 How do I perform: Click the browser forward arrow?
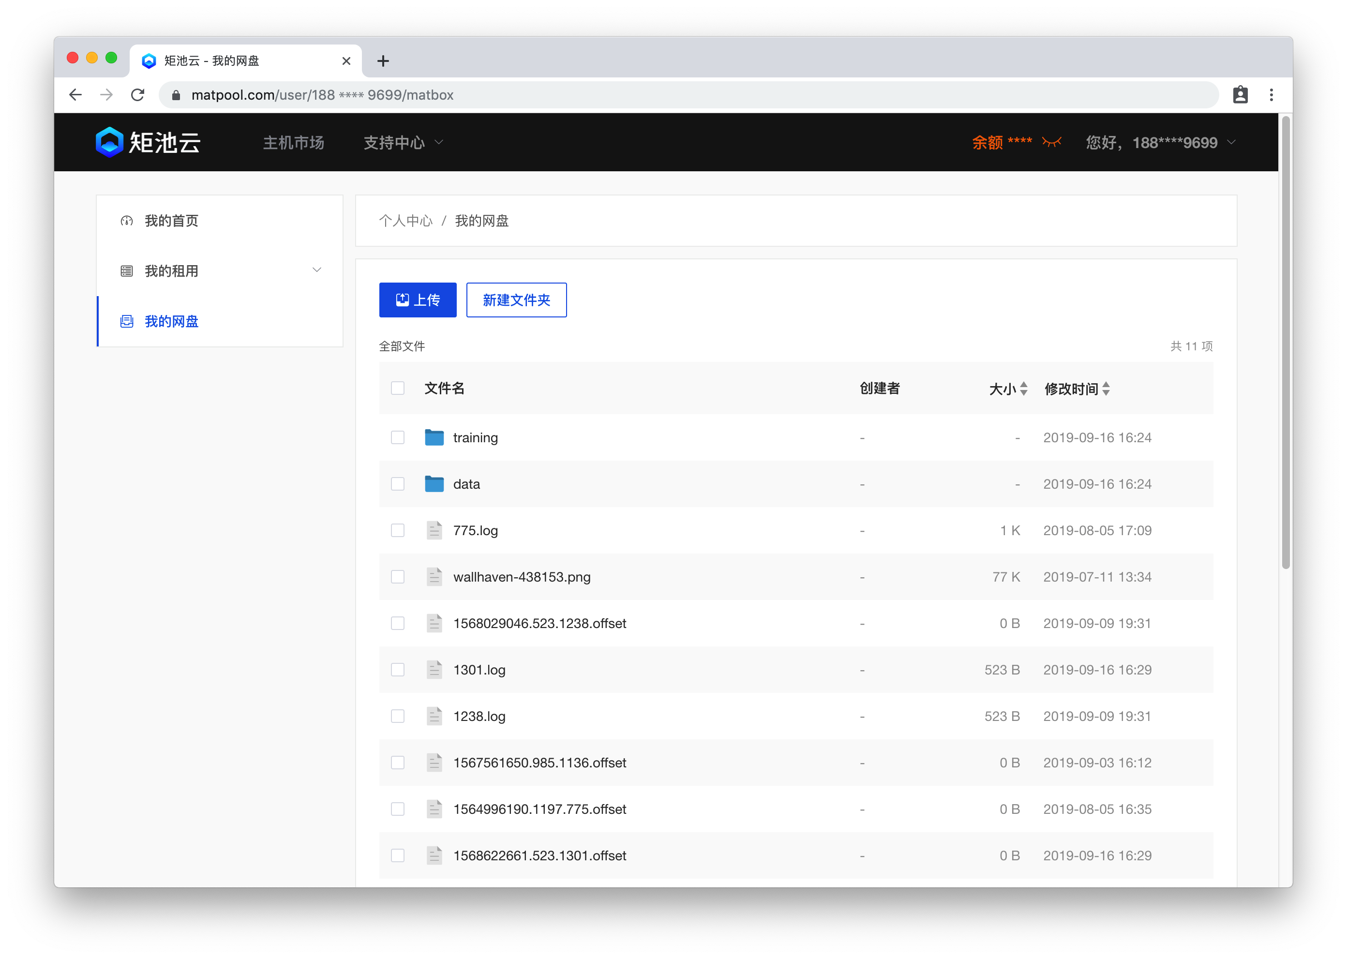click(x=106, y=95)
